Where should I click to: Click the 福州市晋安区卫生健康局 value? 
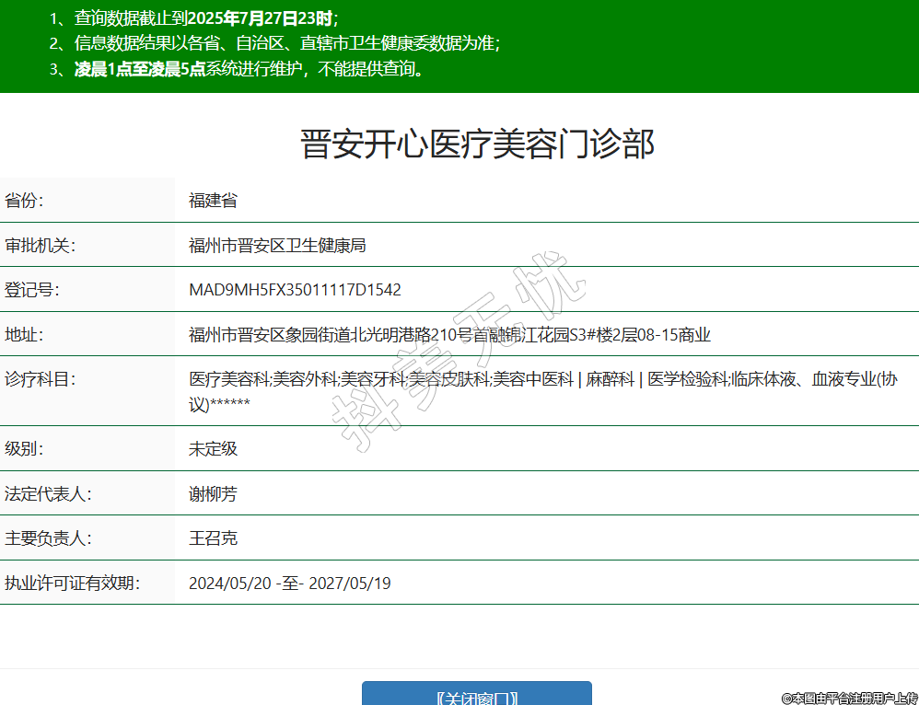(x=277, y=245)
